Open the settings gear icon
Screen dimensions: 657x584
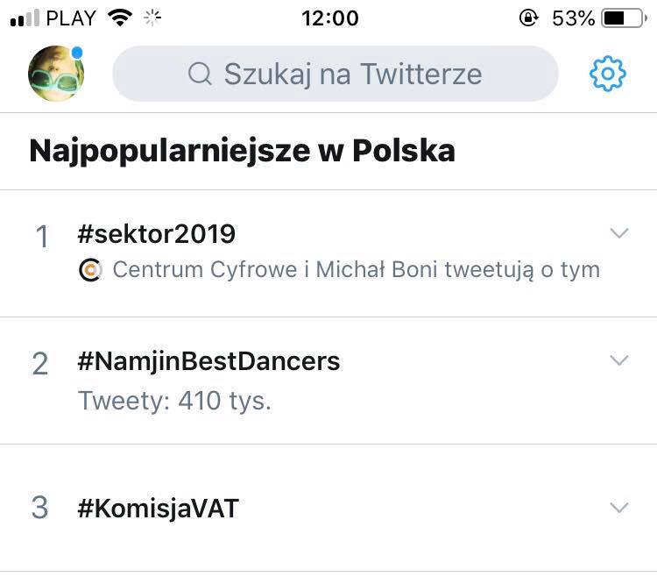608,74
